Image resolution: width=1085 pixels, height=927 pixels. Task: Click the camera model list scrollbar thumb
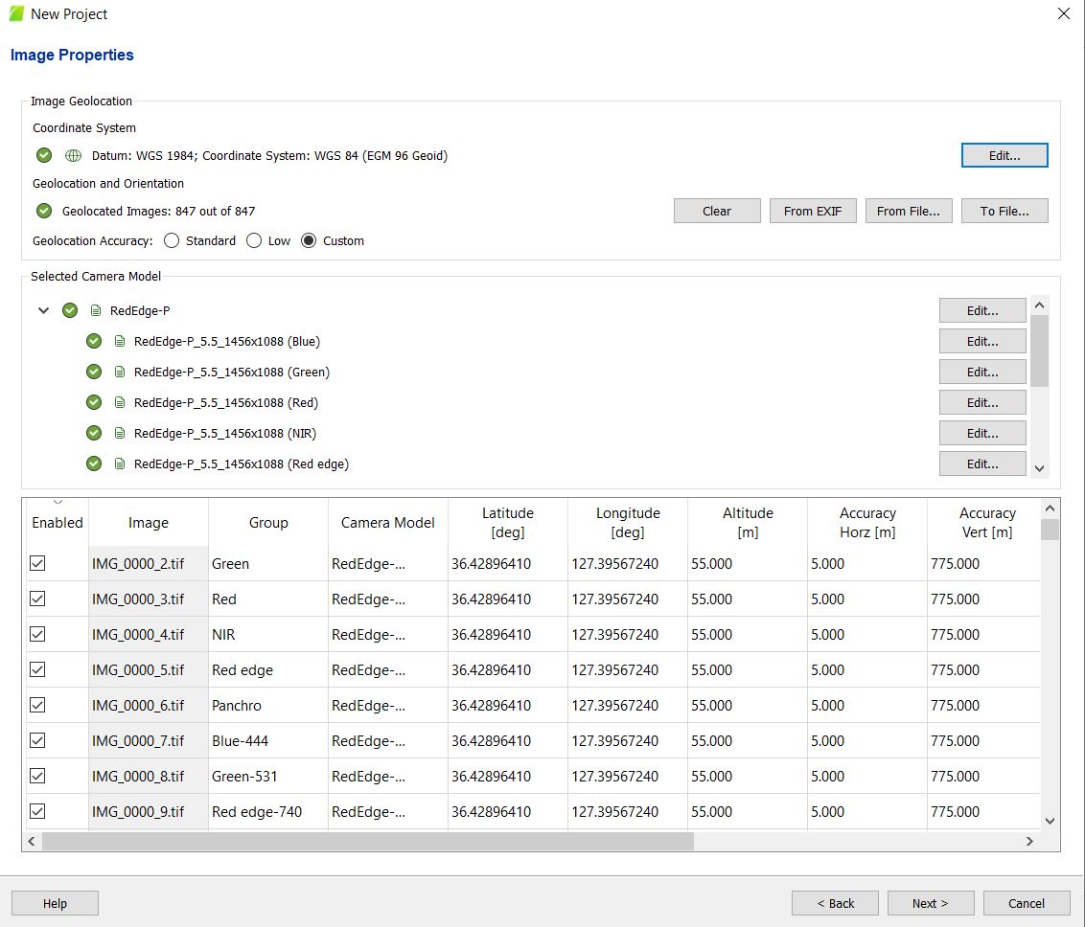(1039, 350)
